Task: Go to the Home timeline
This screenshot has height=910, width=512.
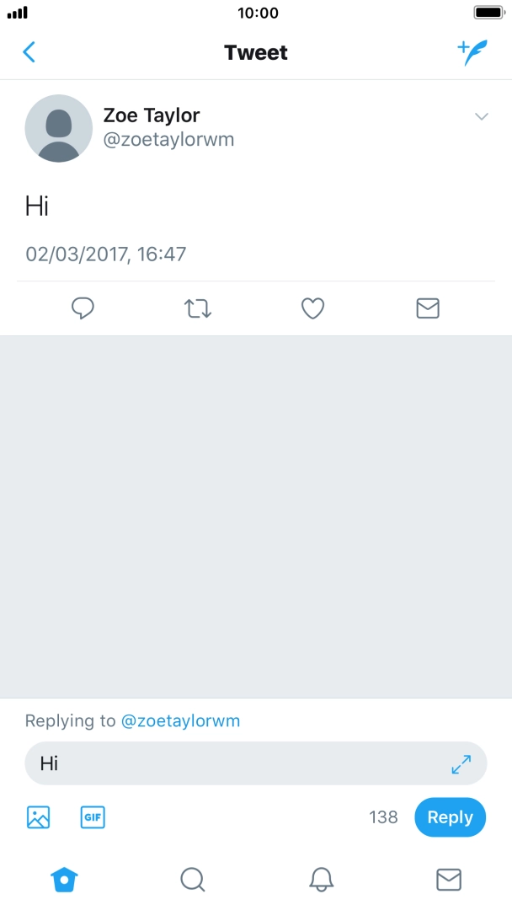Action: click(64, 879)
